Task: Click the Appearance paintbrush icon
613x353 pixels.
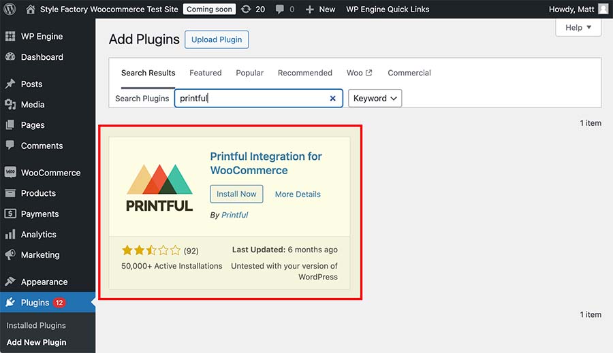Action: [x=10, y=281]
